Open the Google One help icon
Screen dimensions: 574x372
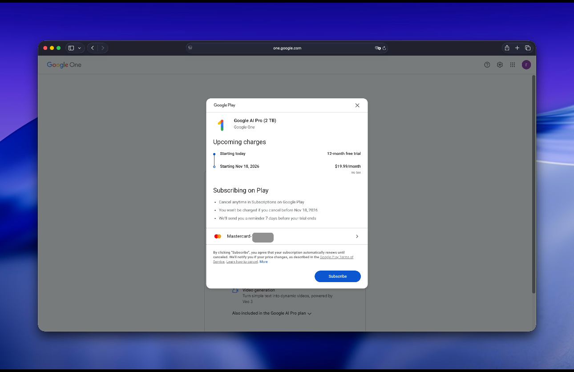coord(487,65)
